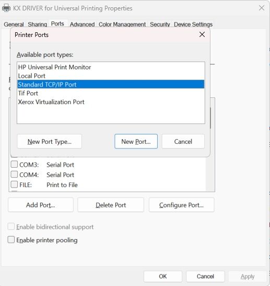This screenshot has width=270, height=286.
Task: Open the Color Management tab
Action: pos(122,24)
